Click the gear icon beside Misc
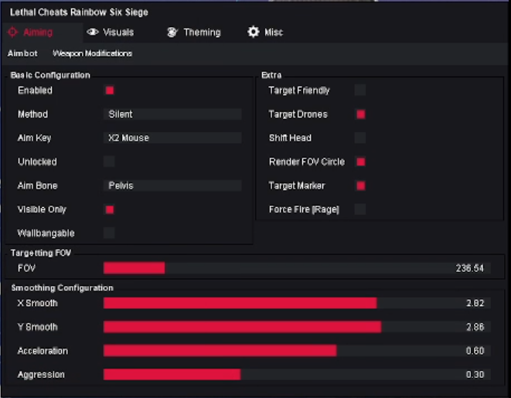 253,32
